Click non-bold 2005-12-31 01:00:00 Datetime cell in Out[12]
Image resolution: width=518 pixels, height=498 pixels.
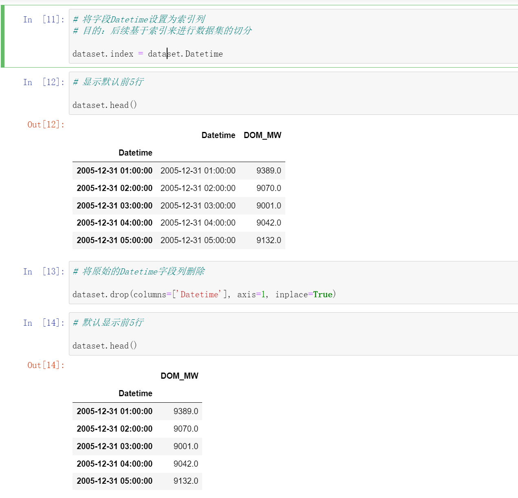[198, 171]
